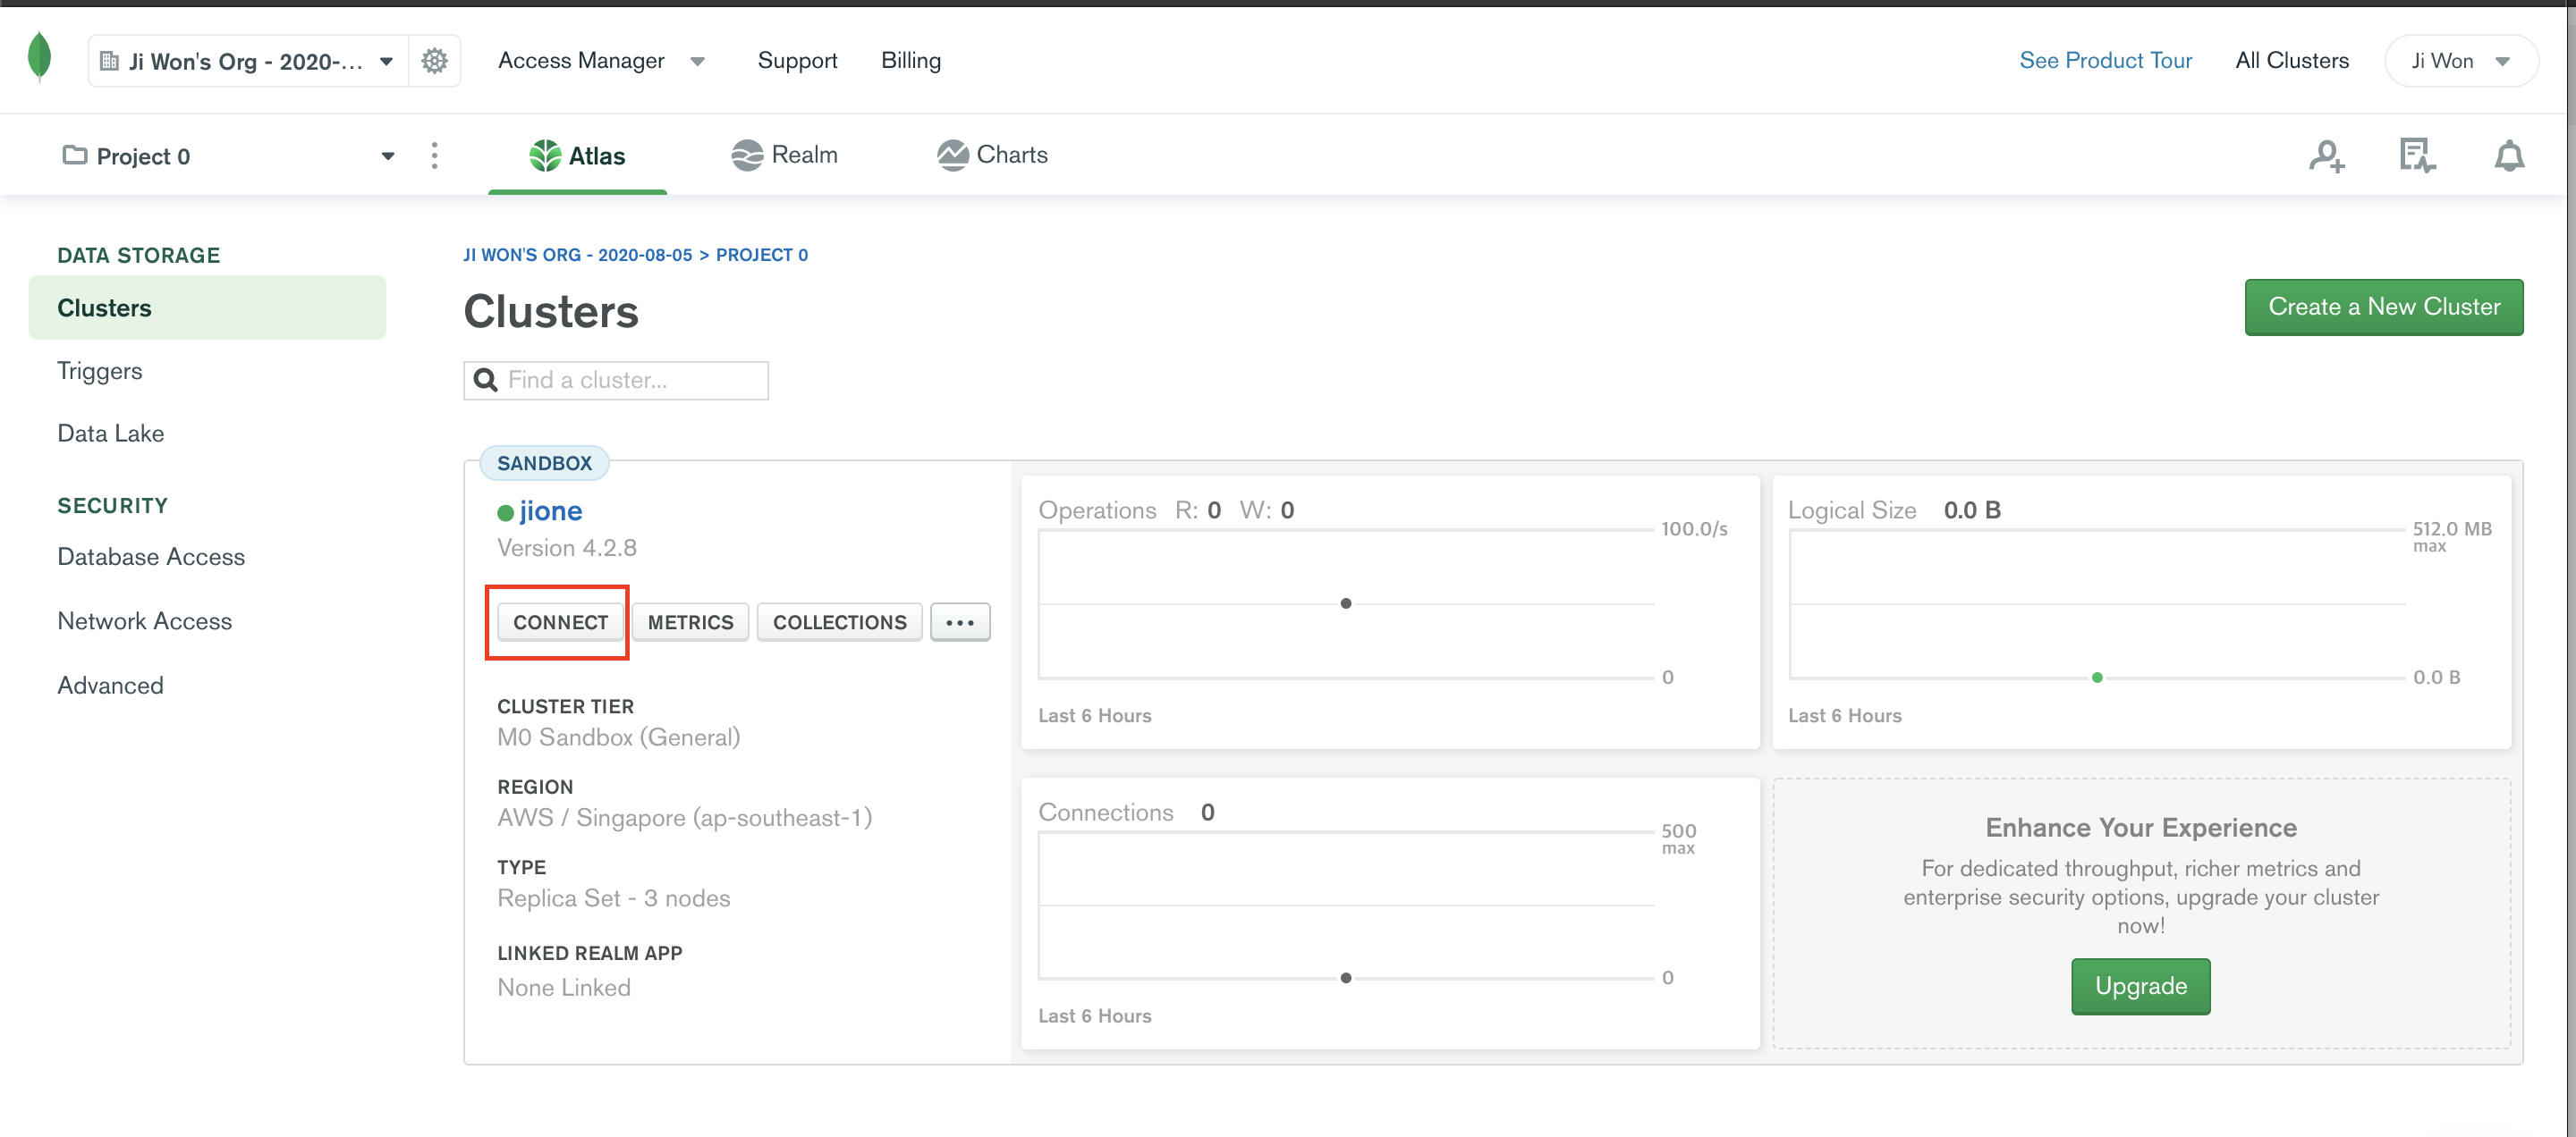Click the 512.0 MB max label
Image resolution: width=2576 pixels, height=1137 pixels.
(2451, 535)
